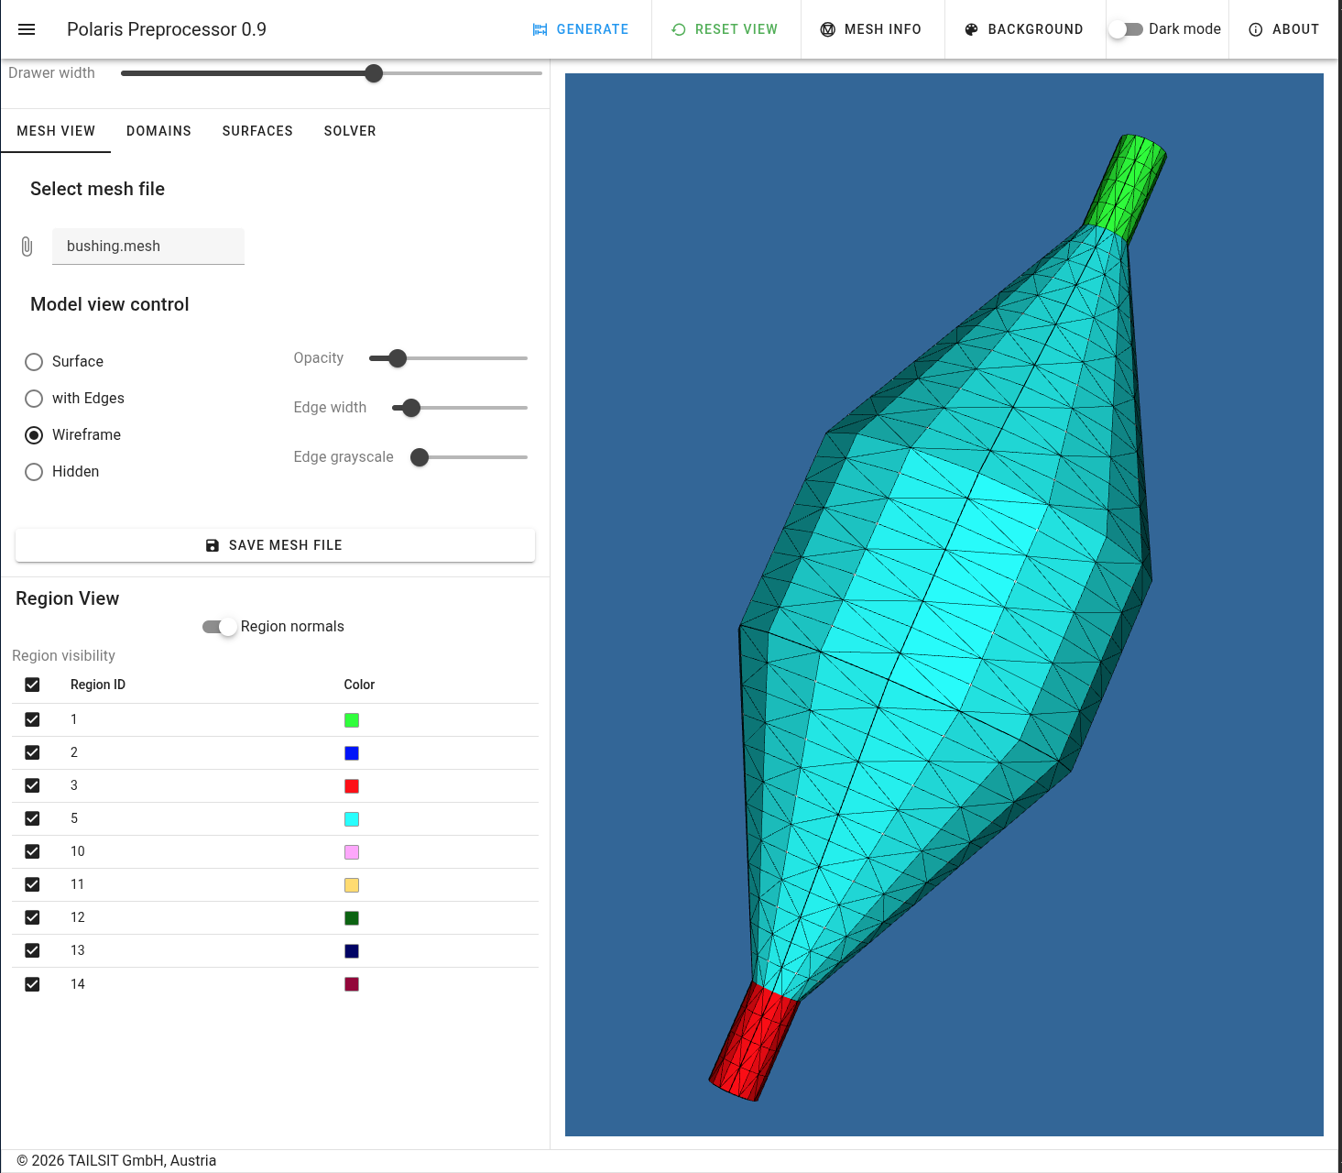Select the Wireframe radio option
Image resolution: width=1342 pixels, height=1173 pixels.
pyautogui.click(x=34, y=435)
